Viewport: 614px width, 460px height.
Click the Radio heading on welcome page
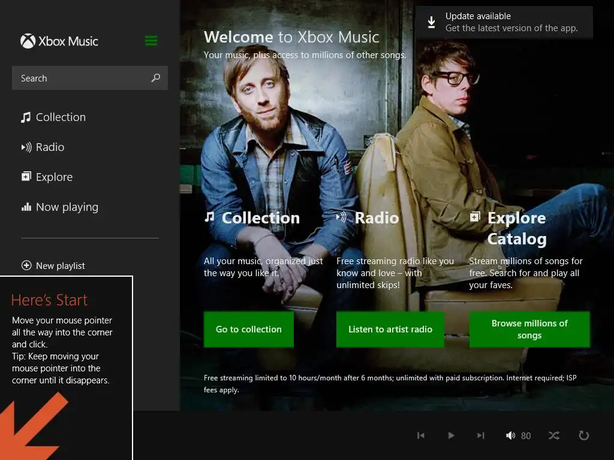pyautogui.click(x=377, y=218)
